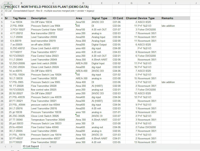Select cell Pressure Control Valve 10027
This screenshot has height=151, width=200.
(x=53, y=30)
